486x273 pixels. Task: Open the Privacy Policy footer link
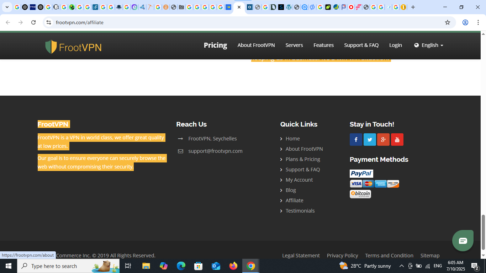(x=342, y=256)
